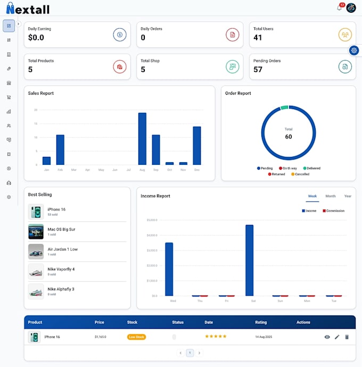
Task: Open the Dashboard sidebar icon (highlighted)
Action: (x=9, y=26)
